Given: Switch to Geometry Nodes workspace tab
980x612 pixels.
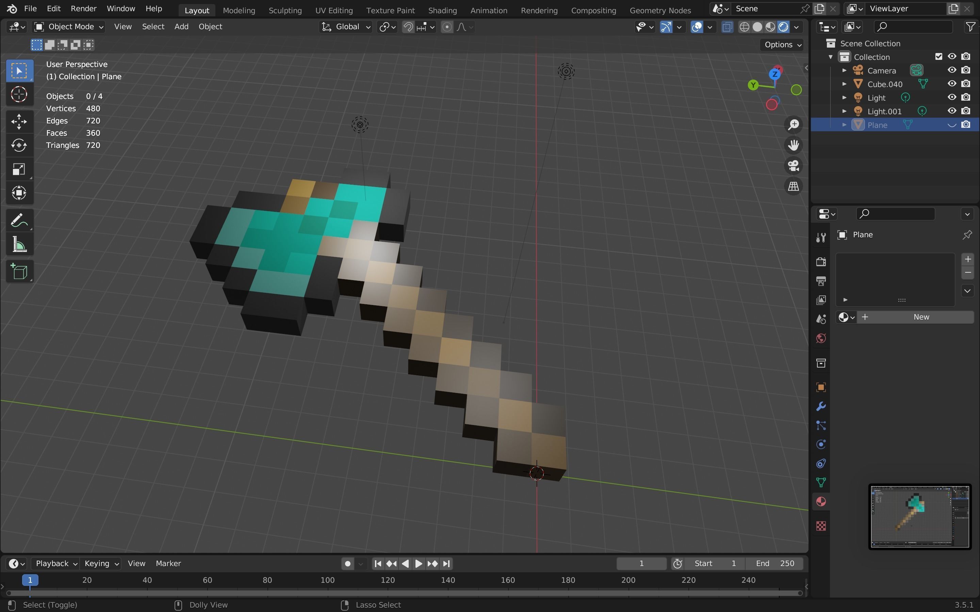Looking at the screenshot, I should [x=660, y=10].
